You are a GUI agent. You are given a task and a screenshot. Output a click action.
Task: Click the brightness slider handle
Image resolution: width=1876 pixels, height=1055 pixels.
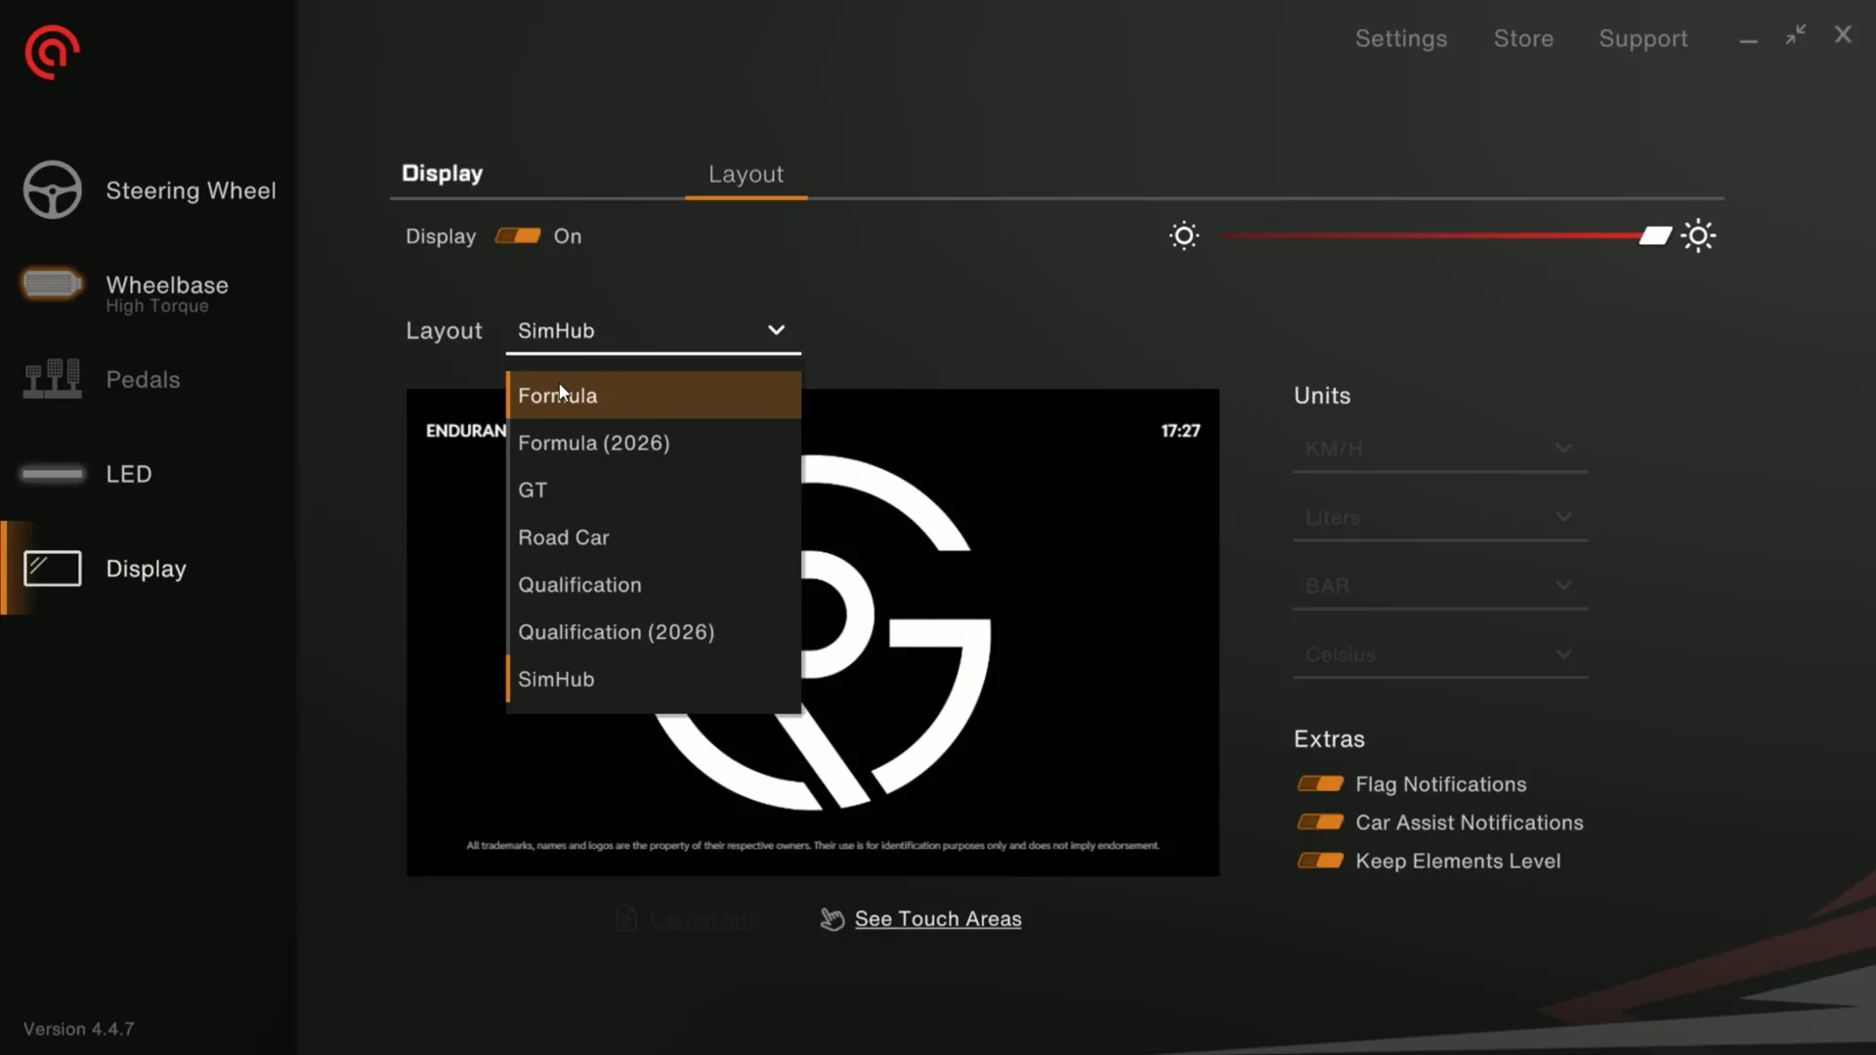(x=1655, y=235)
